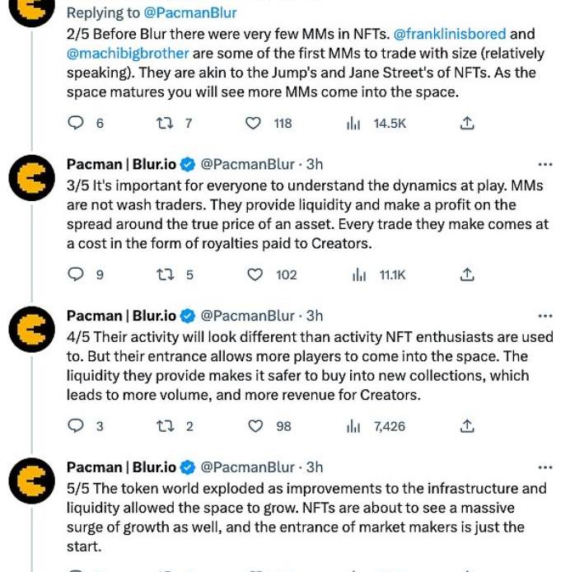The height and width of the screenshot is (572, 570).
Task: Like the 4/5 tweet with 98 likes
Action: 255,426
